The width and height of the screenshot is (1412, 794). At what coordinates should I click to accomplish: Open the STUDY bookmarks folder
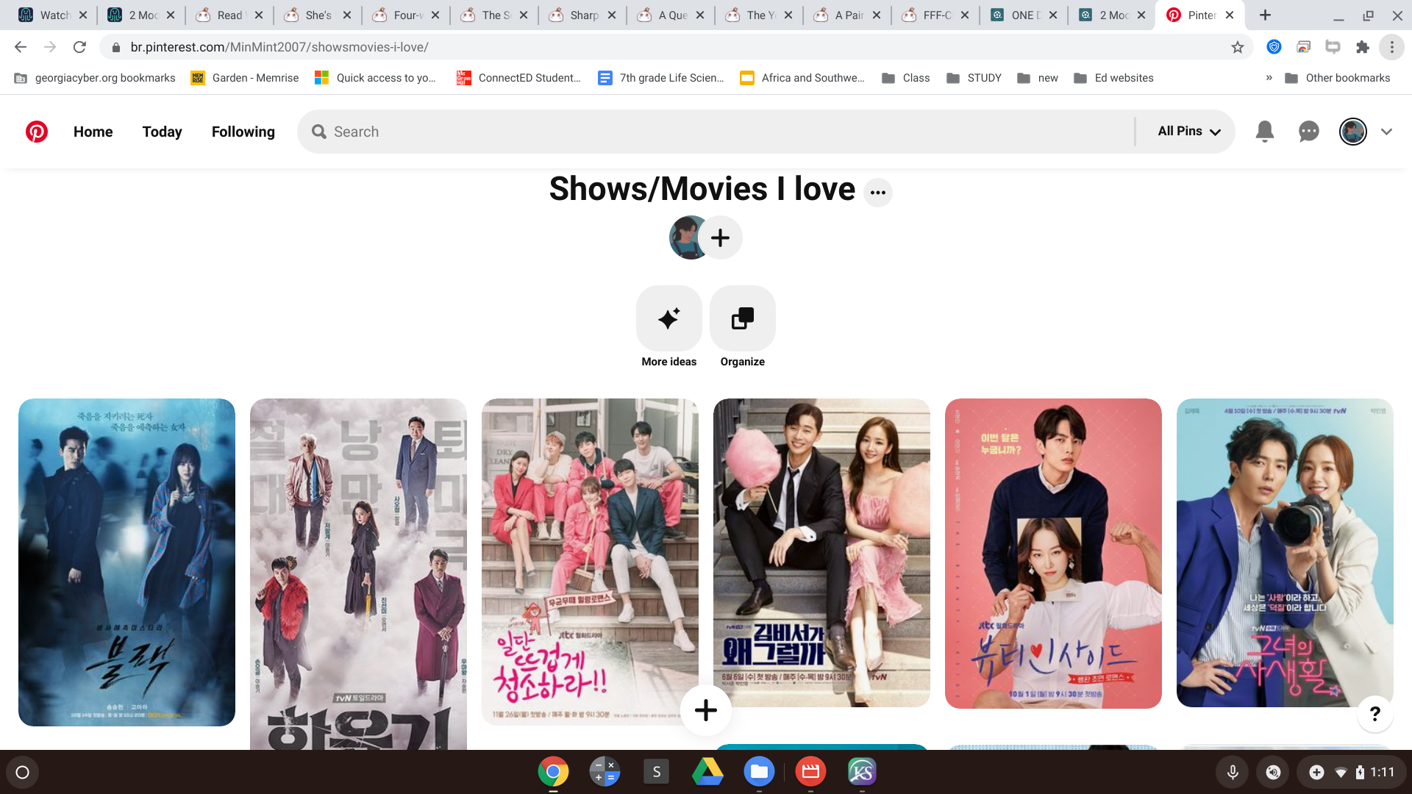[x=974, y=78]
